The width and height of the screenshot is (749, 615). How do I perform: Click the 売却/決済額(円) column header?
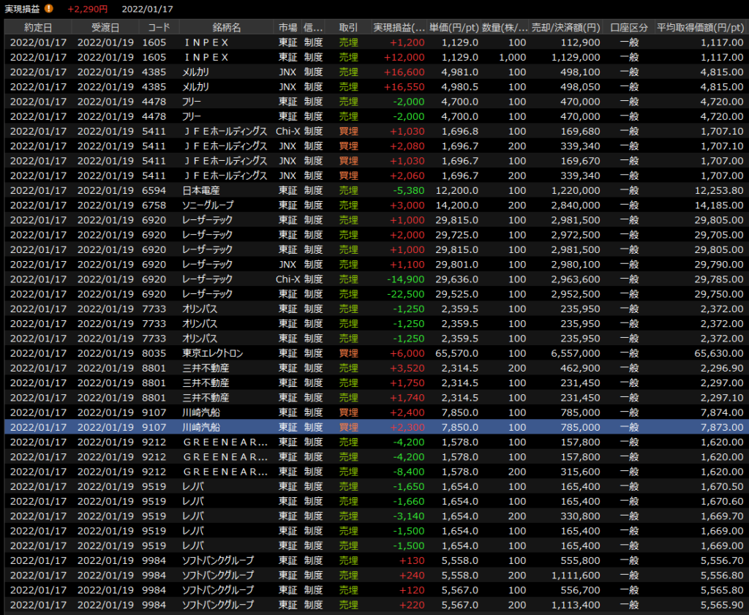click(x=568, y=27)
